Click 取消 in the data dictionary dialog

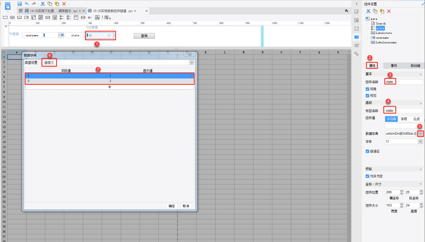pos(185,206)
